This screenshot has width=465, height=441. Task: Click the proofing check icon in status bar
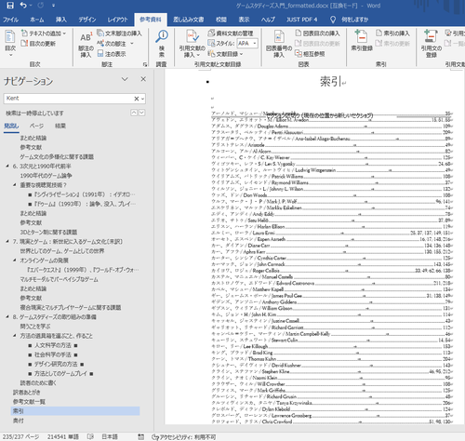pyautogui.click(x=90, y=436)
